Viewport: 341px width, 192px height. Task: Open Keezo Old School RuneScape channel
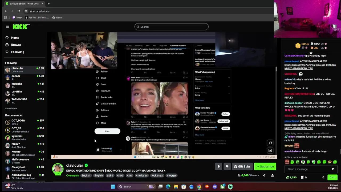[x=25, y=153]
